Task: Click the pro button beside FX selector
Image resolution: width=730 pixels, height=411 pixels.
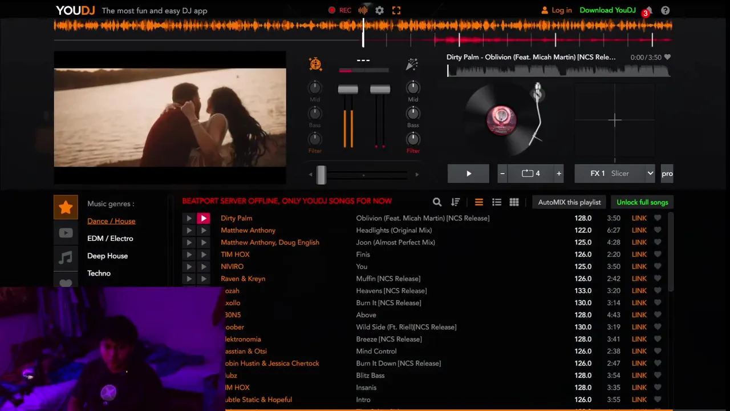Action: click(x=667, y=174)
